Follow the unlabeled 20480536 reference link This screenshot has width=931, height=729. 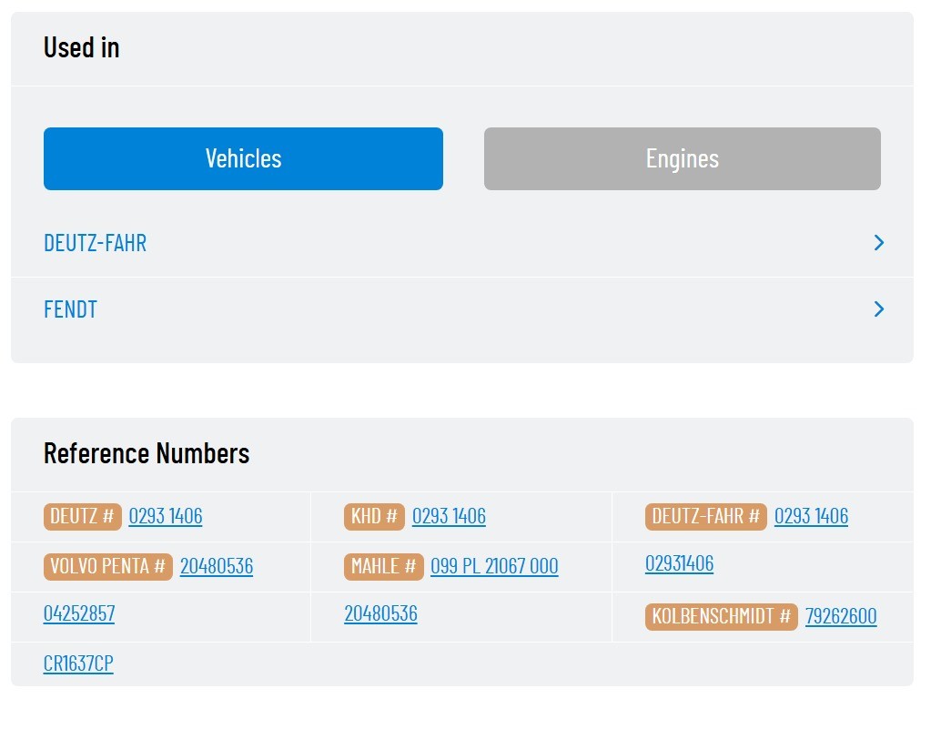[380, 613]
